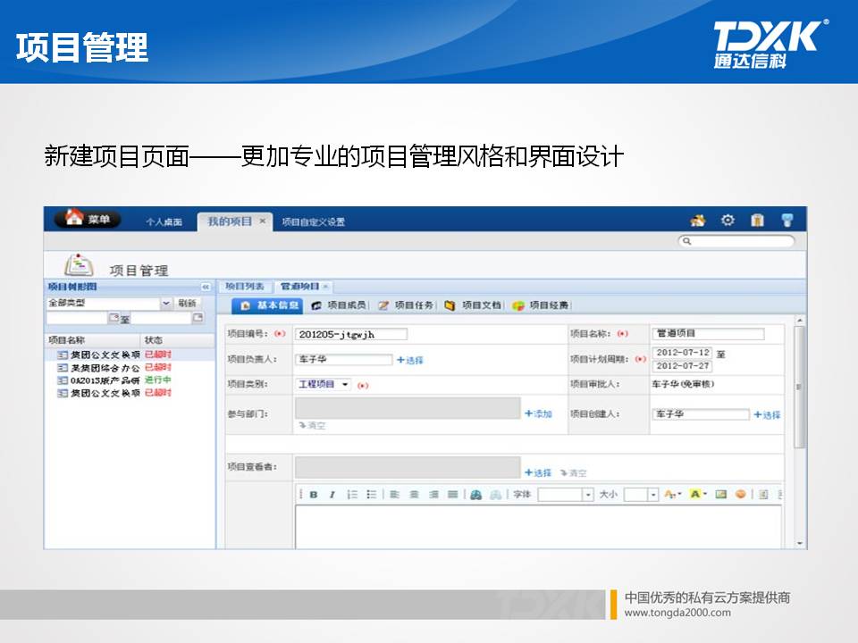Toggle bold in the editor toolbar
This screenshot has width=858, height=643.
pos(314,494)
